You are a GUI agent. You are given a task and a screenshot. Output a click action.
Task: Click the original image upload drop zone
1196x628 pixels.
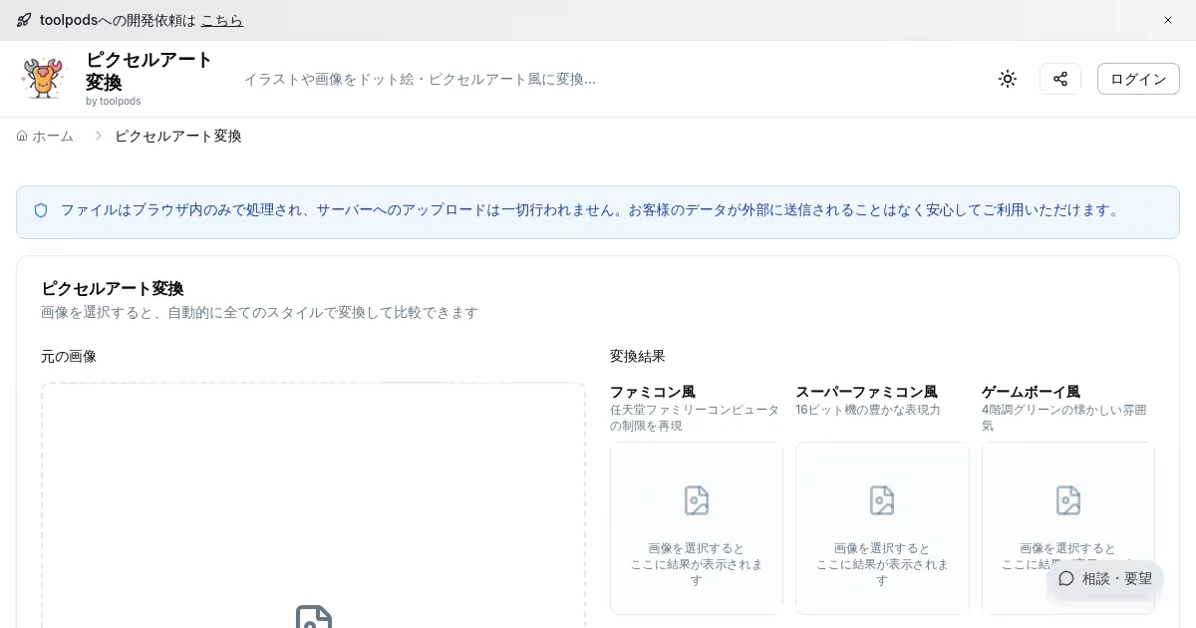click(313, 498)
